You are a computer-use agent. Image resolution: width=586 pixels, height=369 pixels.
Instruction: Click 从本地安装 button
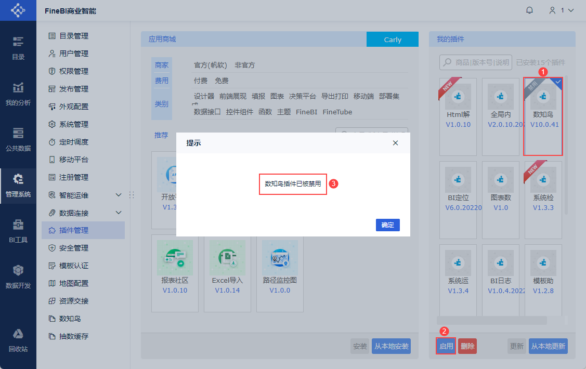coord(392,346)
